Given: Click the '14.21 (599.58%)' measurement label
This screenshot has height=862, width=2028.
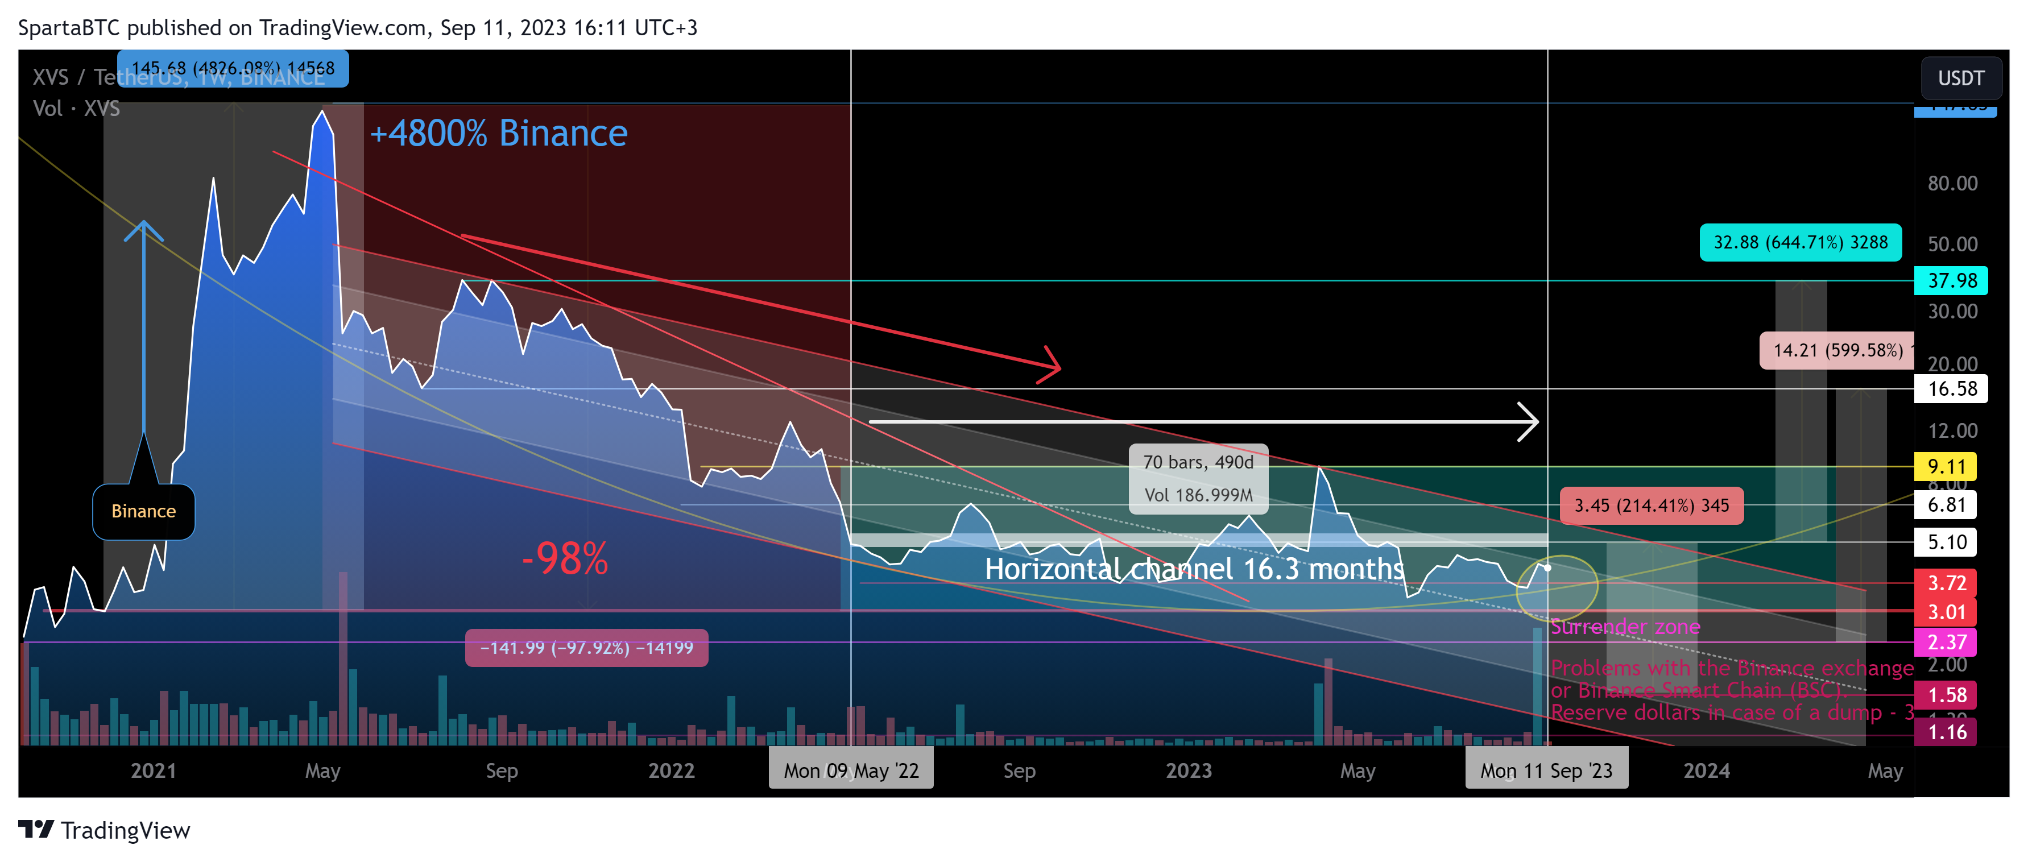Looking at the screenshot, I should click(1837, 350).
